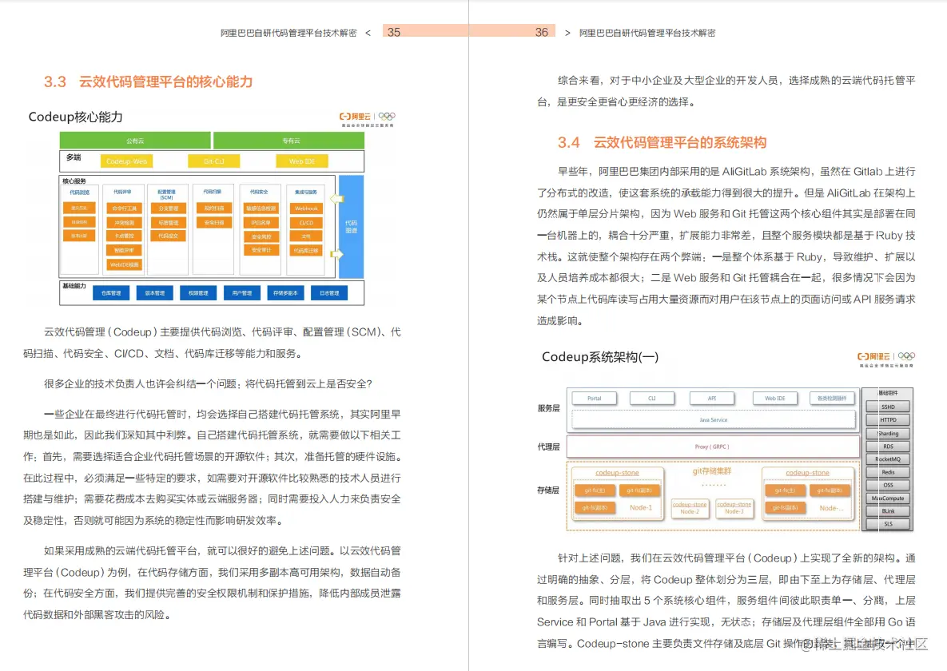Click the SLS component box
The width and height of the screenshot is (947, 671).
(888, 524)
